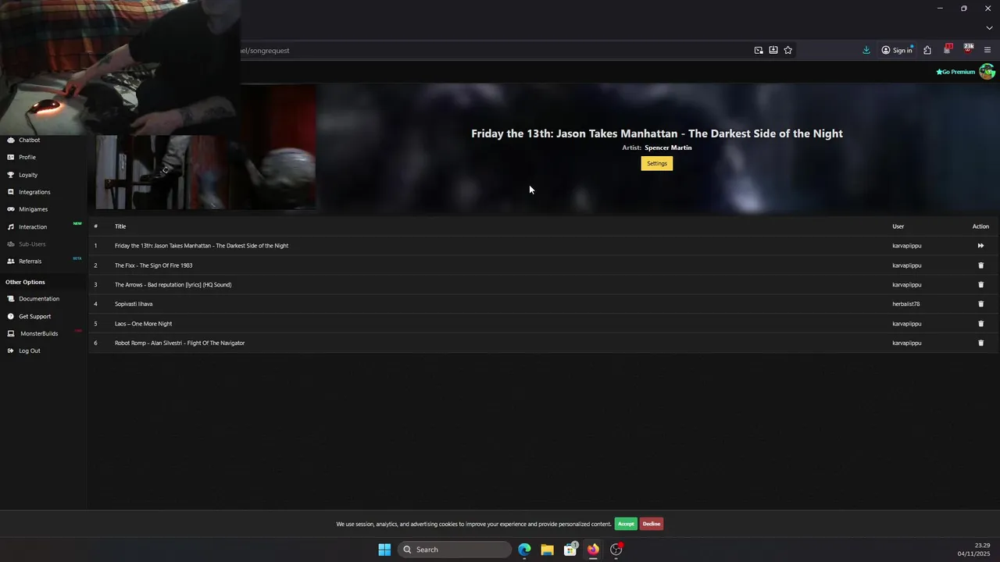
Task: Open the Referrals page
Action: (x=30, y=261)
